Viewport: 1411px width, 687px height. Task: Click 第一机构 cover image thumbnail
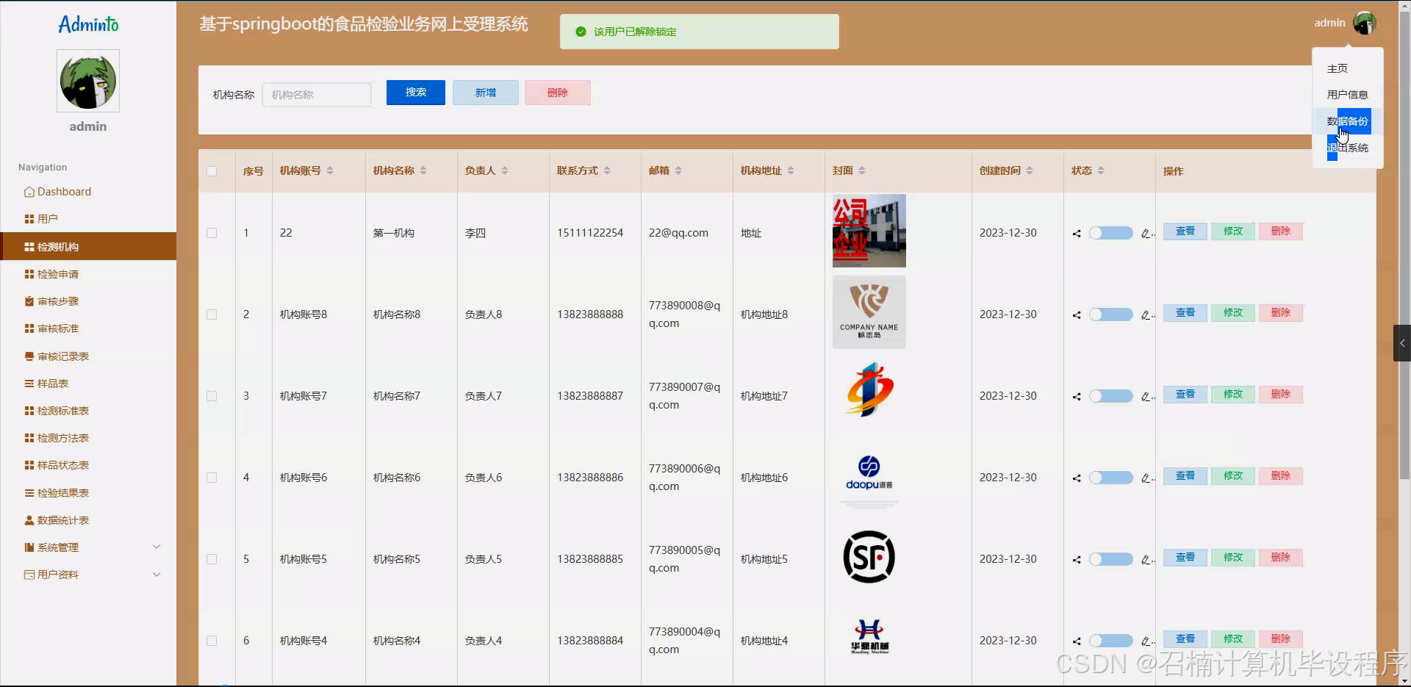click(x=869, y=231)
